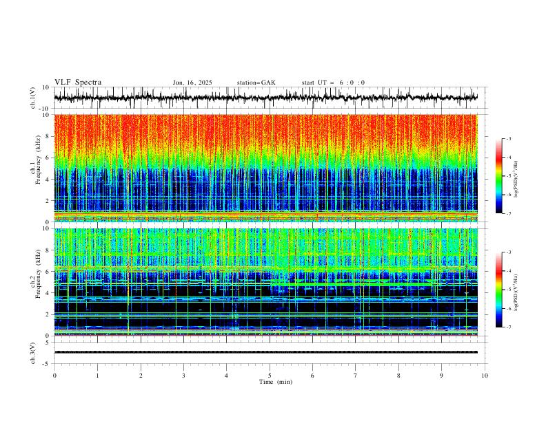Screen dimensions: 546x421
Task: Click the date text 'Jun. 16, 2025'
Action: tap(192, 83)
